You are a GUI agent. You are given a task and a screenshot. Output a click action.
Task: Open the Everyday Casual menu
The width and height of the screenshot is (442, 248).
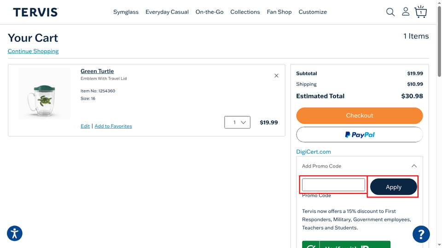pyautogui.click(x=167, y=12)
